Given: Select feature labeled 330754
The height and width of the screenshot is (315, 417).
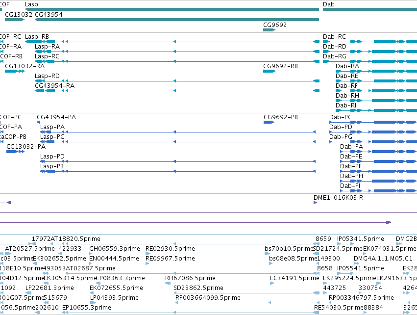Looking at the screenshot, I should point(370,288).
